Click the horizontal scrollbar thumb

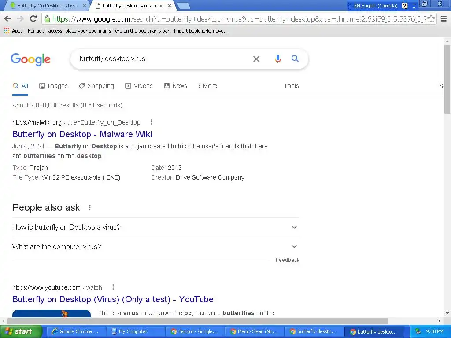(197, 321)
